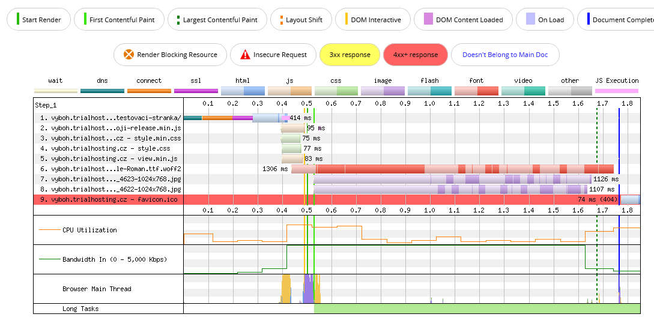Screen dimensions: 654x320
Task: Click the js color legend bar
Action: tap(289, 91)
